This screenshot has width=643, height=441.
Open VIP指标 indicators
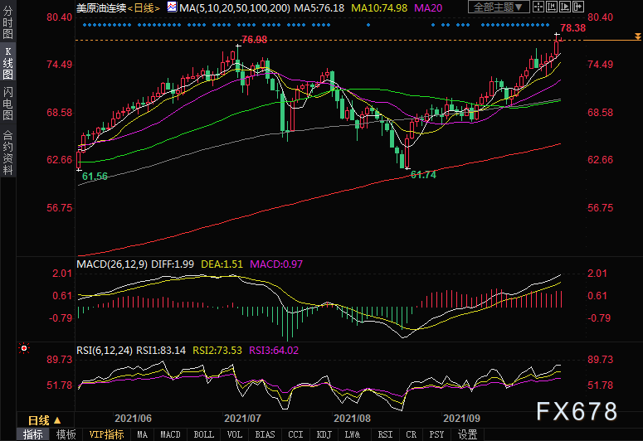point(107,434)
